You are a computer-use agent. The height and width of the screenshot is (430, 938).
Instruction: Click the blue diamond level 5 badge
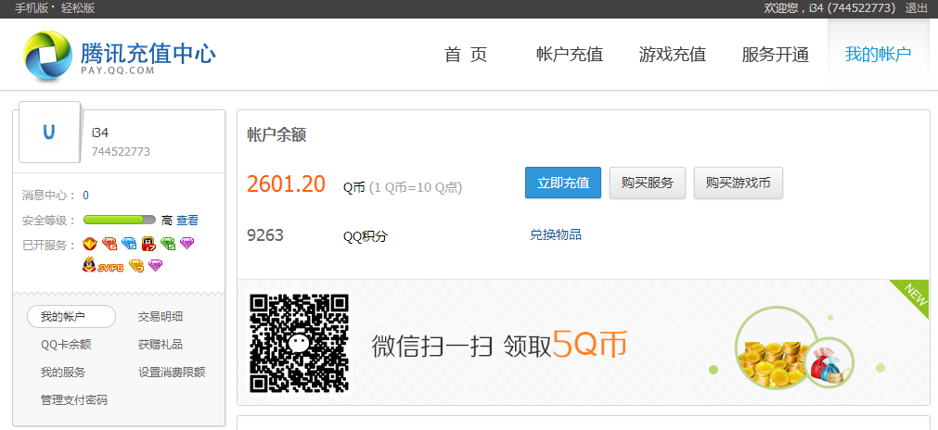pos(129,244)
